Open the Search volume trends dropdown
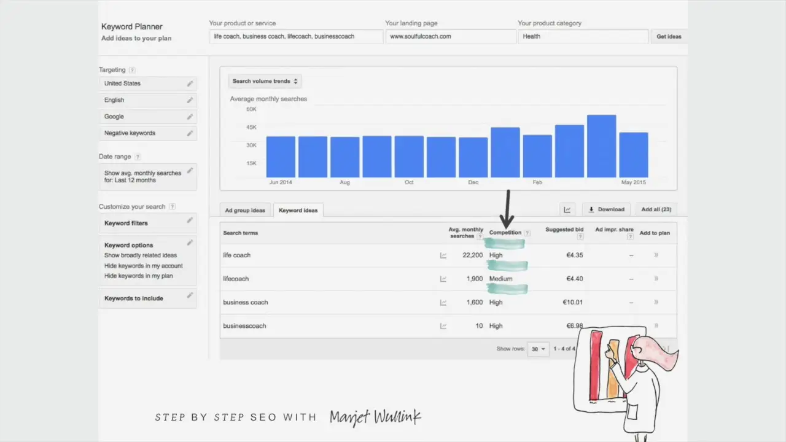Image resolution: width=786 pixels, height=442 pixels. [265, 81]
